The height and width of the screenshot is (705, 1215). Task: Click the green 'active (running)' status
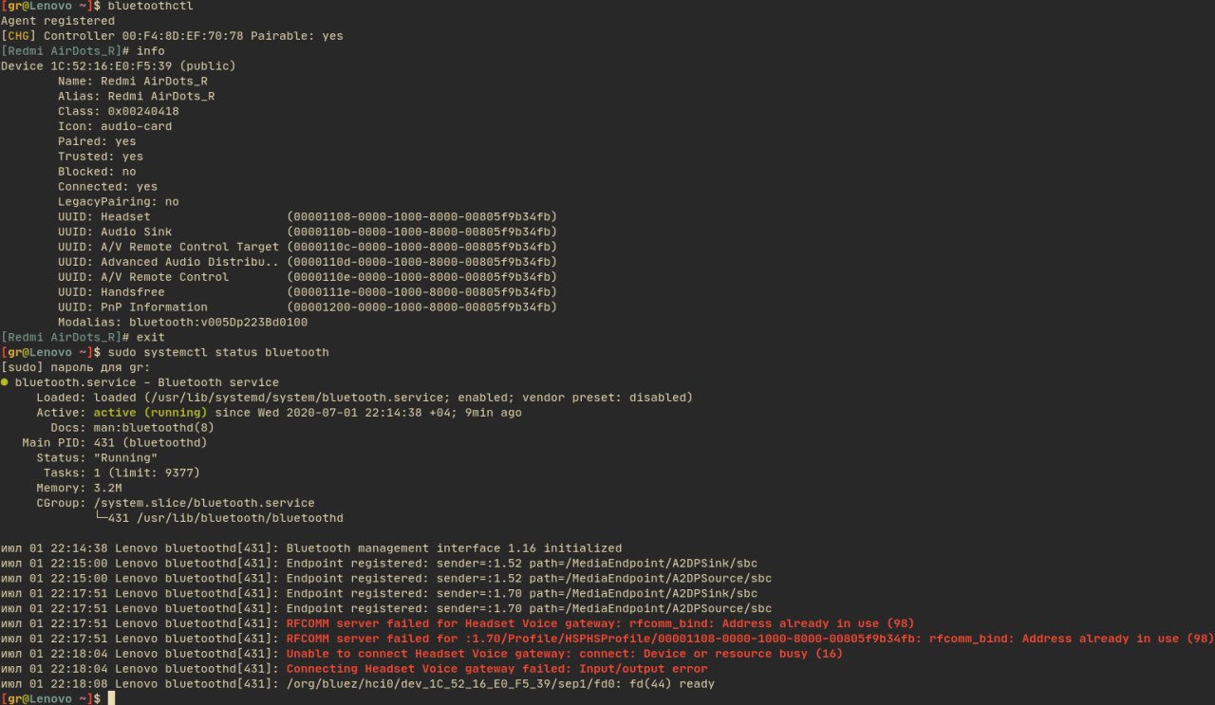click(x=150, y=413)
